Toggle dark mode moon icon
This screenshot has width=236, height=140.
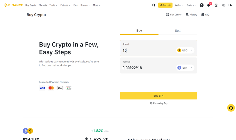coord(231,5)
